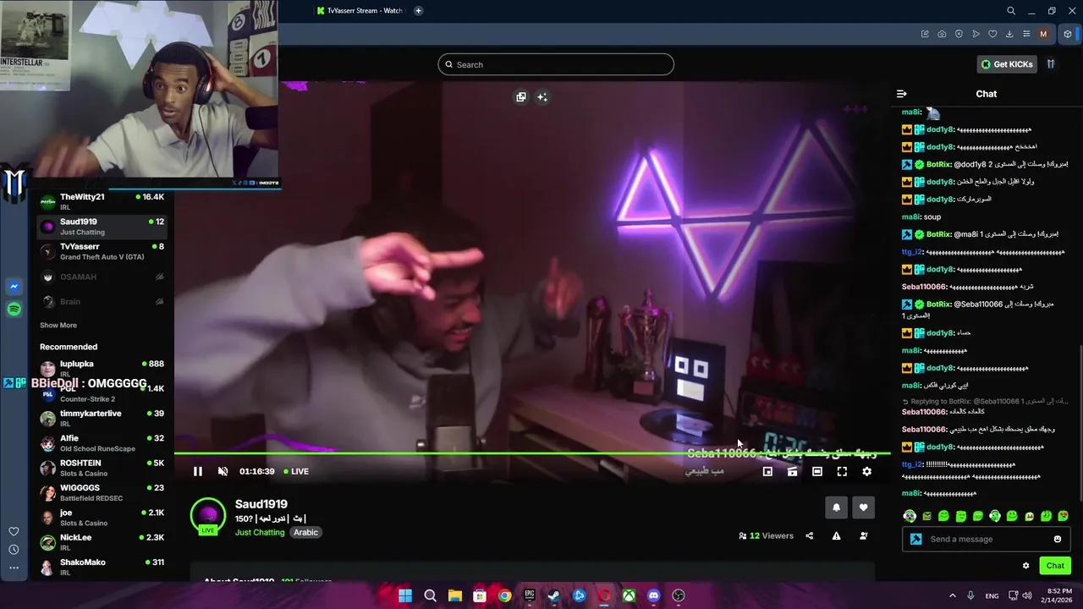This screenshot has height=609, width=1083.
Task: Open offline channel OSAMAH
Action: pos(102,277)
